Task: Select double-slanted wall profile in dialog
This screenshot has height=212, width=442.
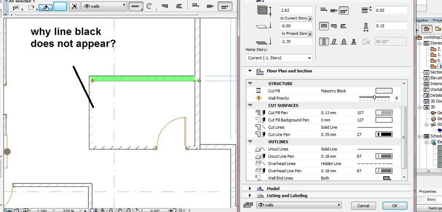Action: point(344,42)
